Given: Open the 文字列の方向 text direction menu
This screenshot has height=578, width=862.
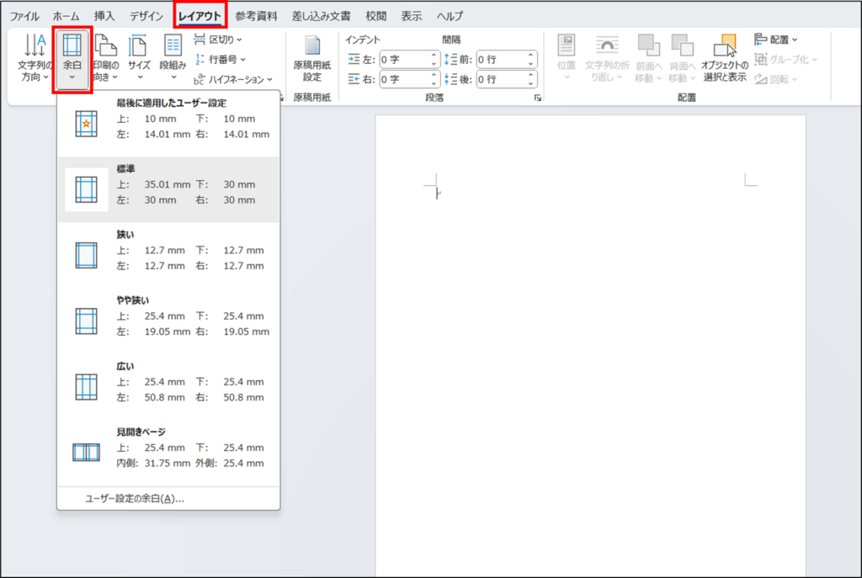Looking at the screenshot, I should click(x=35, y=58).
